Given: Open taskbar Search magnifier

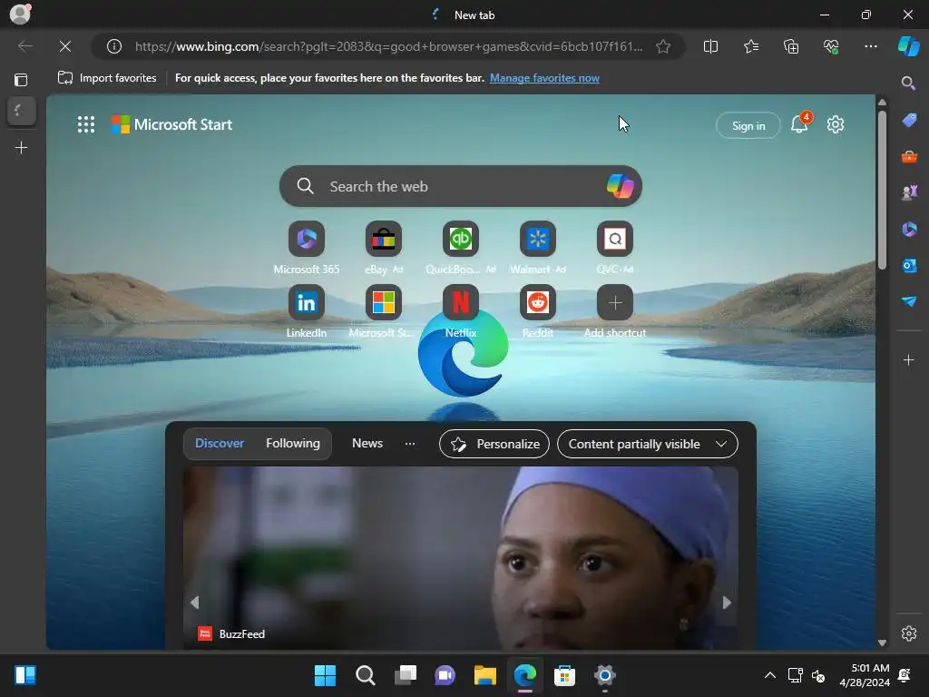Looking at the screenshot, I should [365, 675].
